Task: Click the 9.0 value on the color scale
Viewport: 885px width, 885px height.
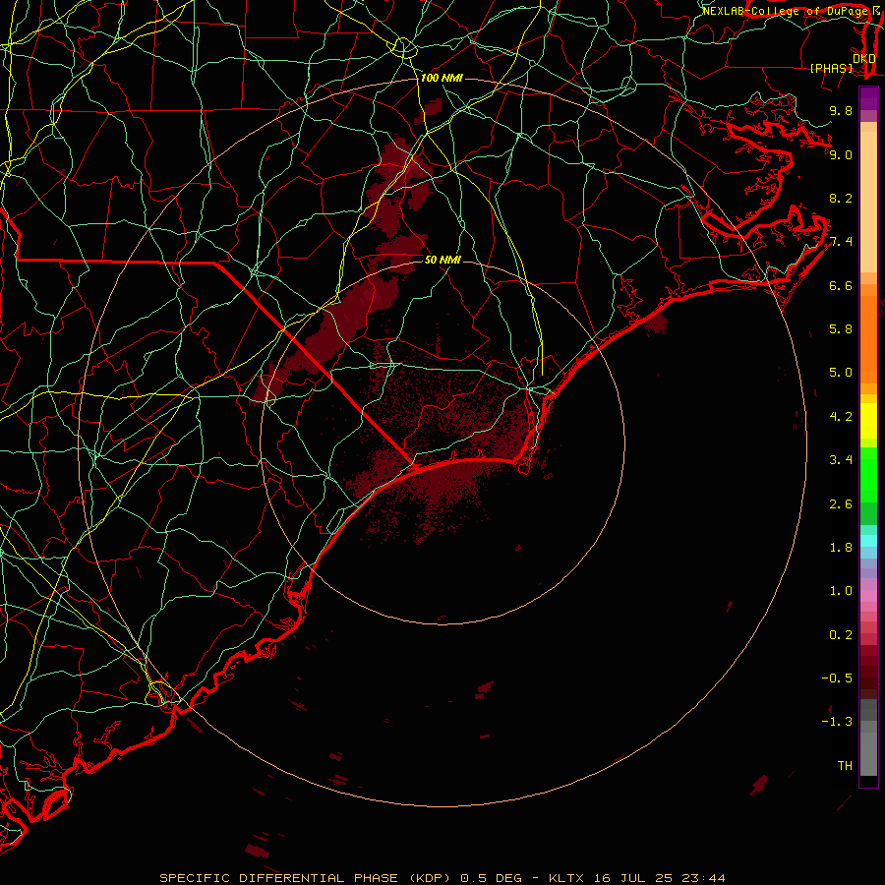Action: pos(841,154)
